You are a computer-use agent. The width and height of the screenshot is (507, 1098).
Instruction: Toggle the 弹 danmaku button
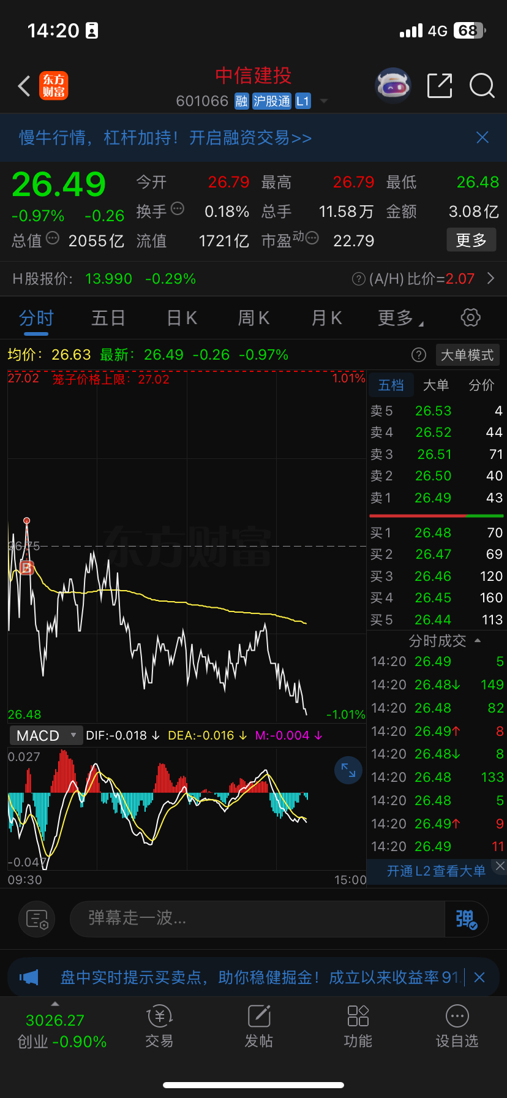pyautogui.click(x=466, y=919)
